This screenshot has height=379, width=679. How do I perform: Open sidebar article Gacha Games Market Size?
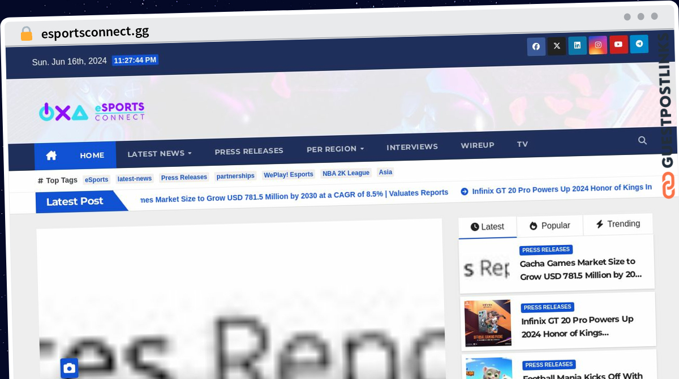tap(581, 269)
